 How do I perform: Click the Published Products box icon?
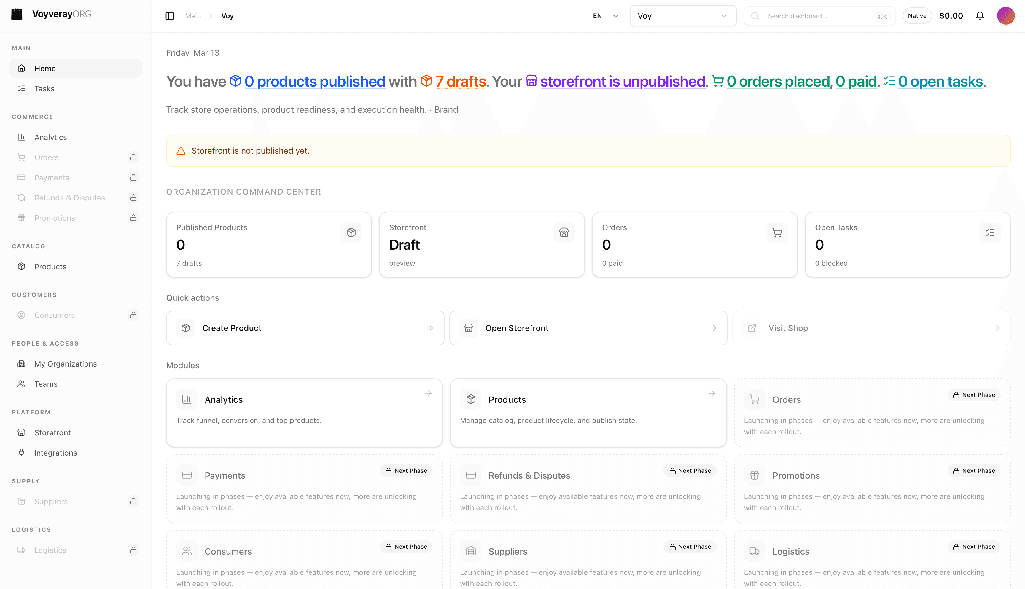[x=351, y=232]
